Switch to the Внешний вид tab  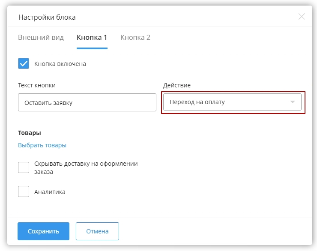[41, 37]
